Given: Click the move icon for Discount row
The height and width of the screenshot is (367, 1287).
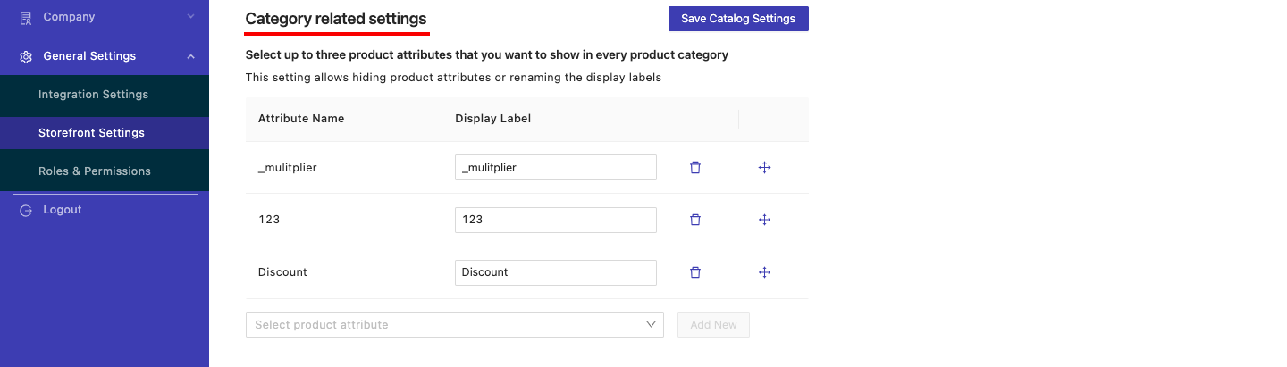Looking at the screenshot, I should (764, 272).
